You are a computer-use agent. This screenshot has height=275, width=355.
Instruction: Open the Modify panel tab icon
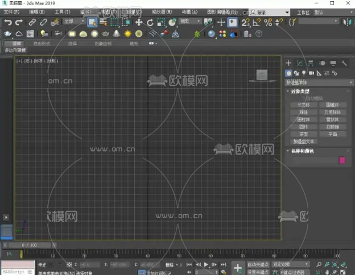(x=300, y=63)
